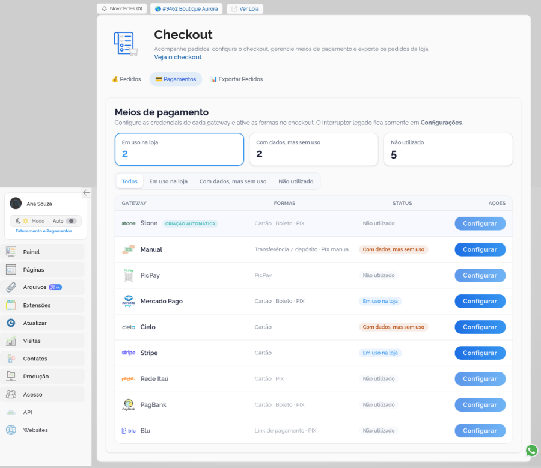Click the Blu gateway logo
The height and width of the screenshot is (468, 541).
click(129, 430)
